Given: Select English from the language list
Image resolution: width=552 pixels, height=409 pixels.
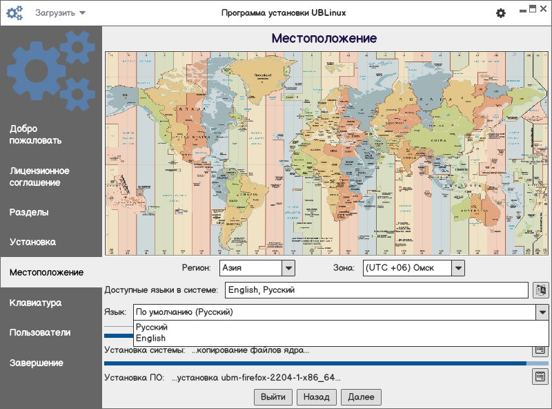Looking at the screenshot, I should (150, 339).
